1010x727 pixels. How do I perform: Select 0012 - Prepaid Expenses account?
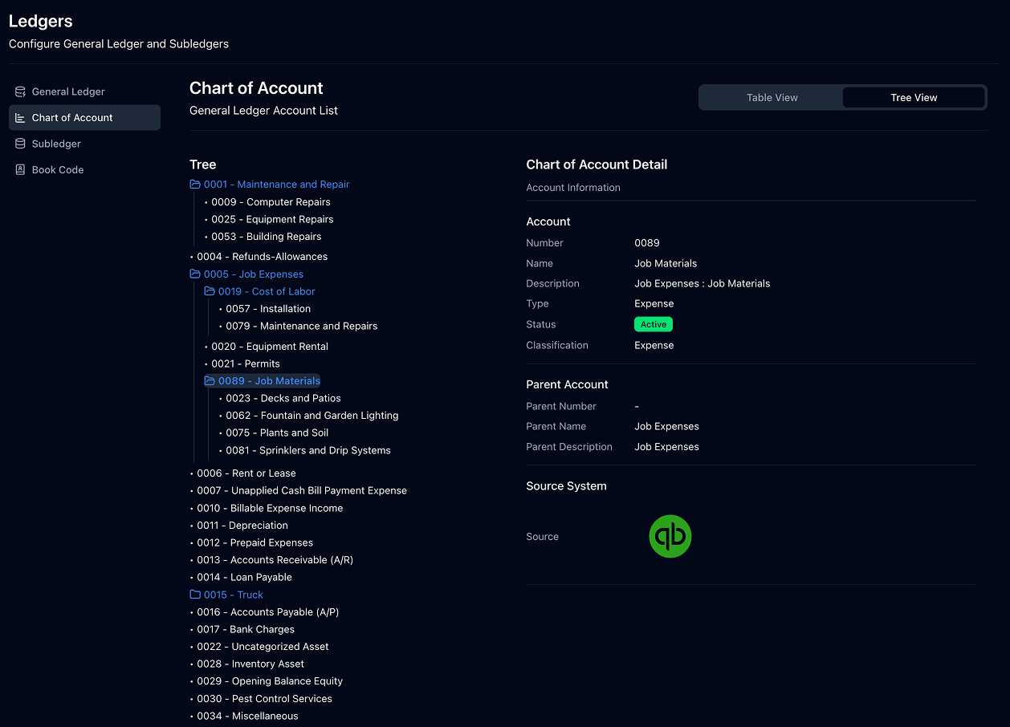[x=255, y=542]
